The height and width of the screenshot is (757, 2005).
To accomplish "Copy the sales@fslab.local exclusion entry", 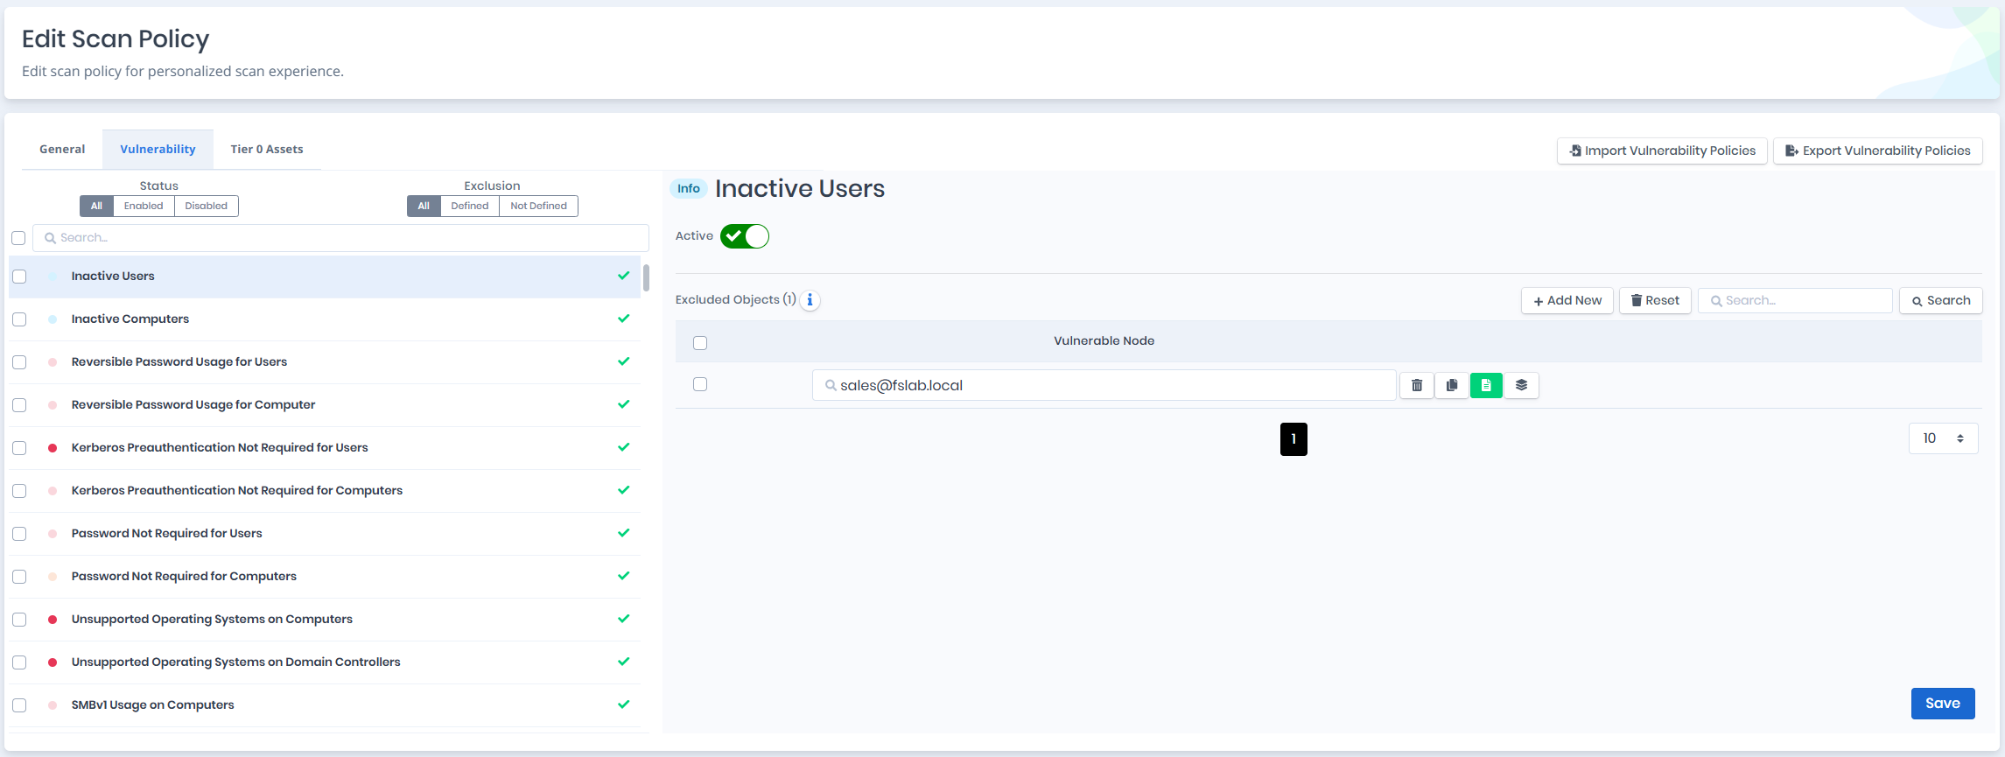I will (1452, 385).
